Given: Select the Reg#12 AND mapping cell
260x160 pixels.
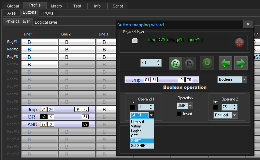Looking at the screenshot, I should coord(58,124).
